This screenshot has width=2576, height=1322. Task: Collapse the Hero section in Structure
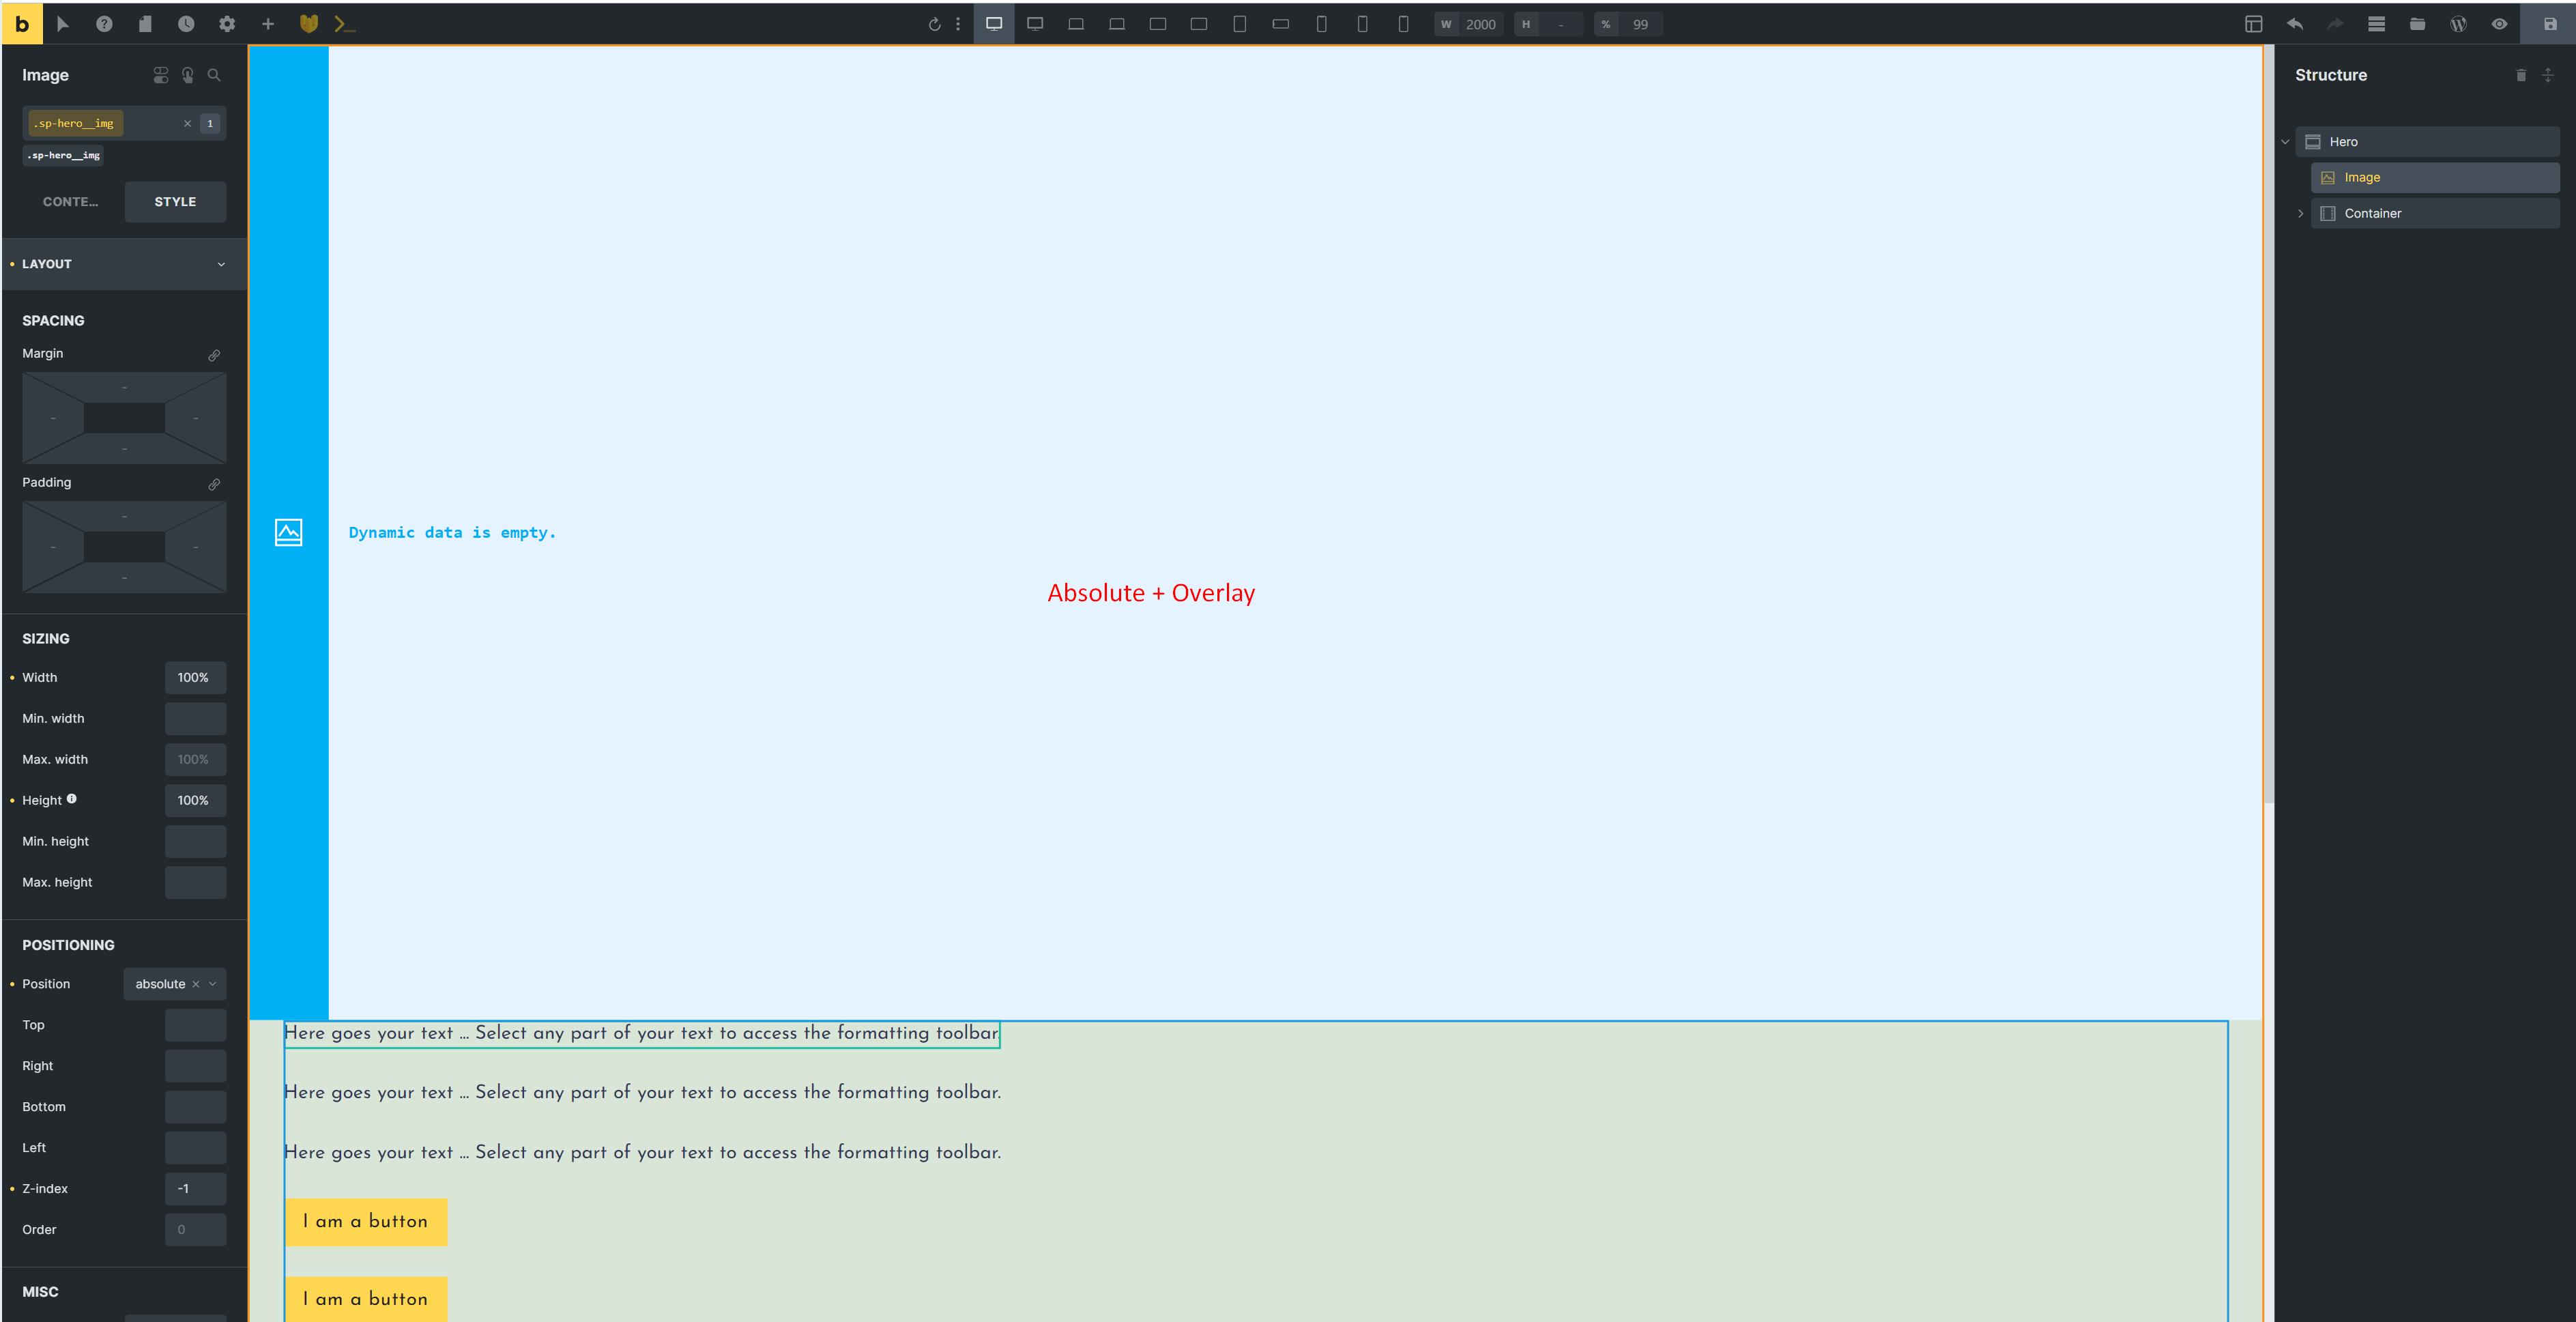tap(2285, 142)
